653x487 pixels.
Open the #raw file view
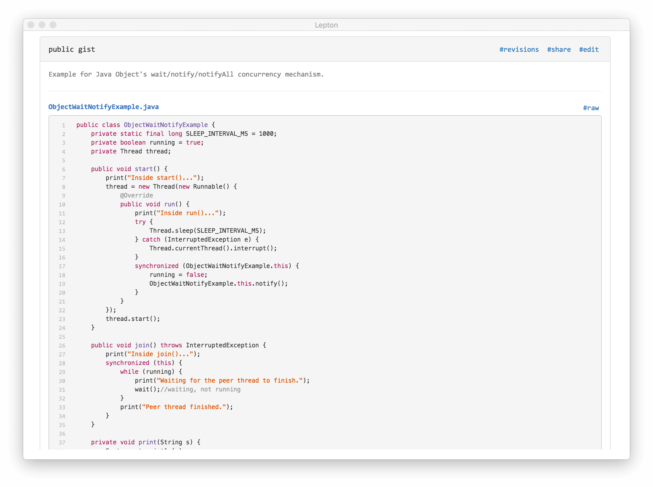pos(591,108)
